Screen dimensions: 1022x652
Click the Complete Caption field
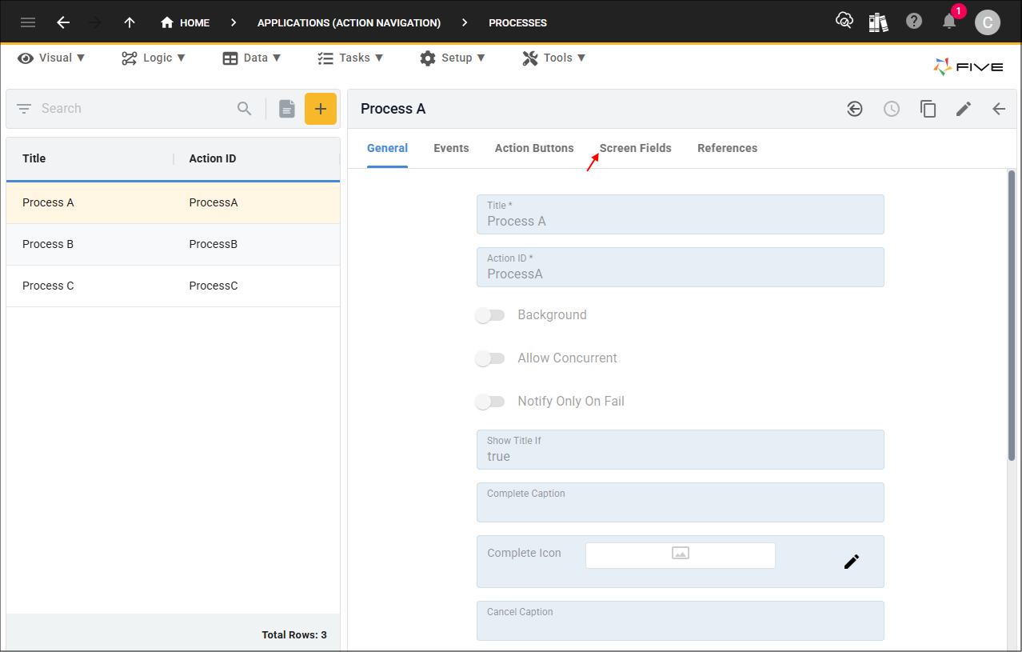point(681,502)
